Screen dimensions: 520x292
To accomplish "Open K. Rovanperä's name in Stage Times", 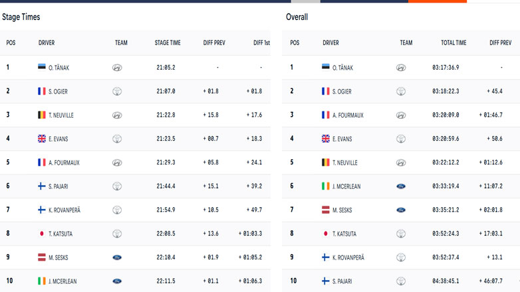I will (65, 210).
